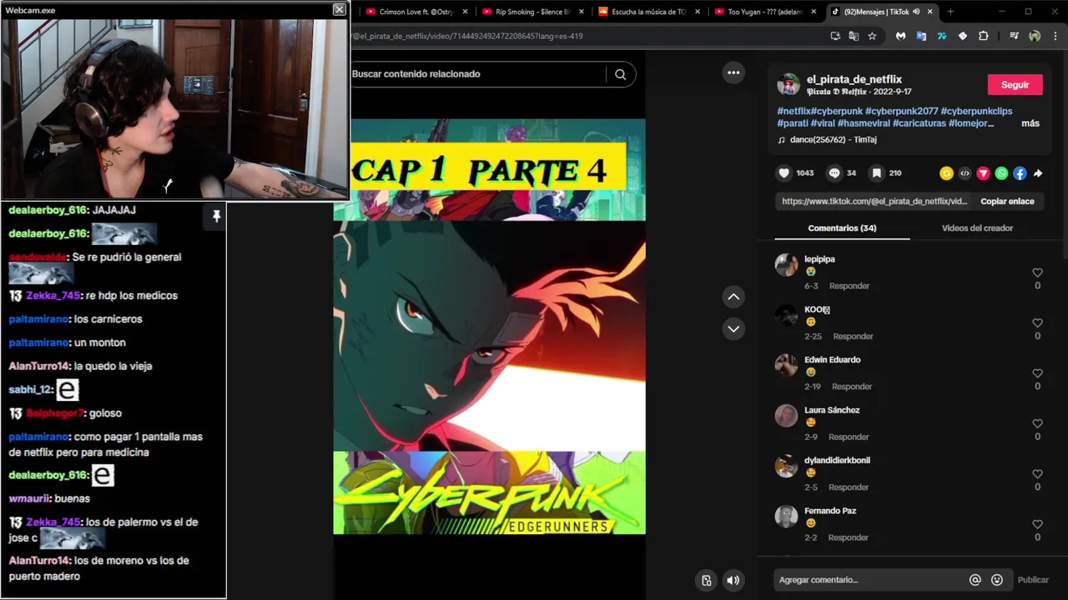Open the media controls icon in the toolbar
Image resolution: width=1068 pixels, height=600 pixels.
[x=1014, y=36]
